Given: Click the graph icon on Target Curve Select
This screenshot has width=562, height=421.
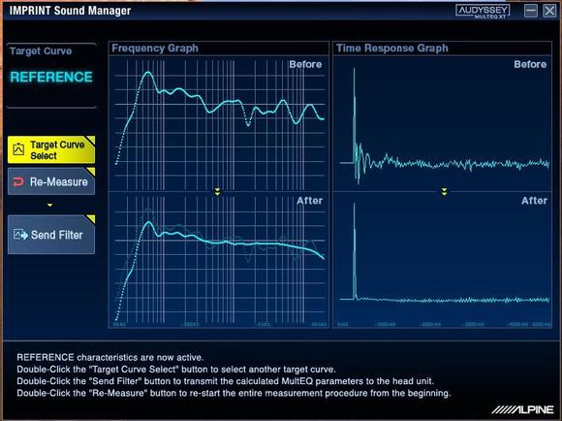Looking at the screenshot, I should tap(18, 149).
